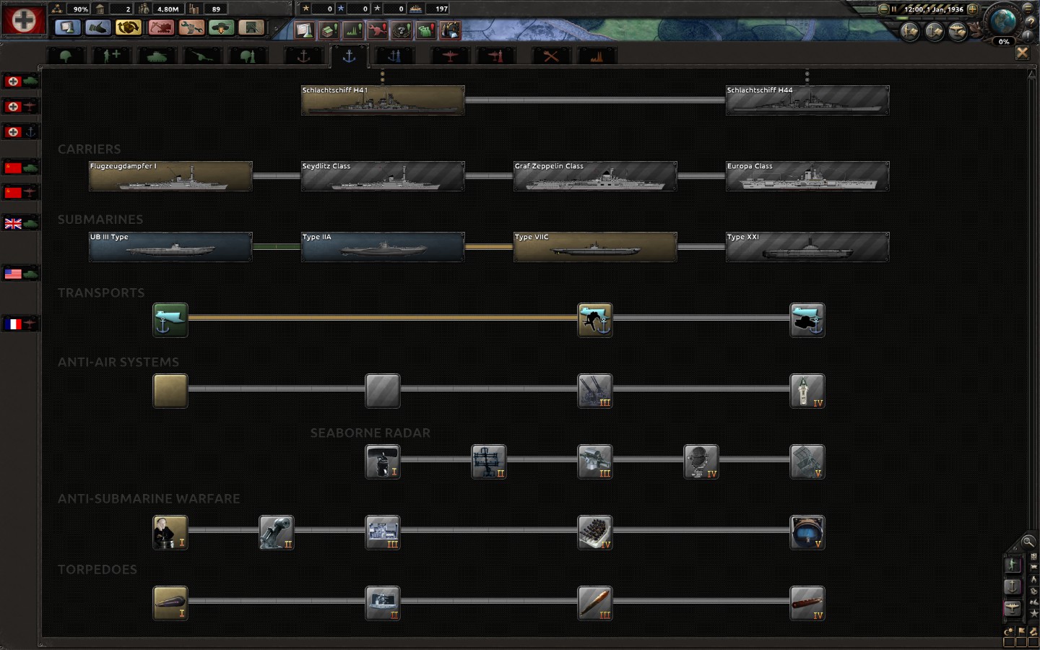Click the factory construction alert icon
The height and width of the screenshot is (650, 1040).
[x=329, y=30]
